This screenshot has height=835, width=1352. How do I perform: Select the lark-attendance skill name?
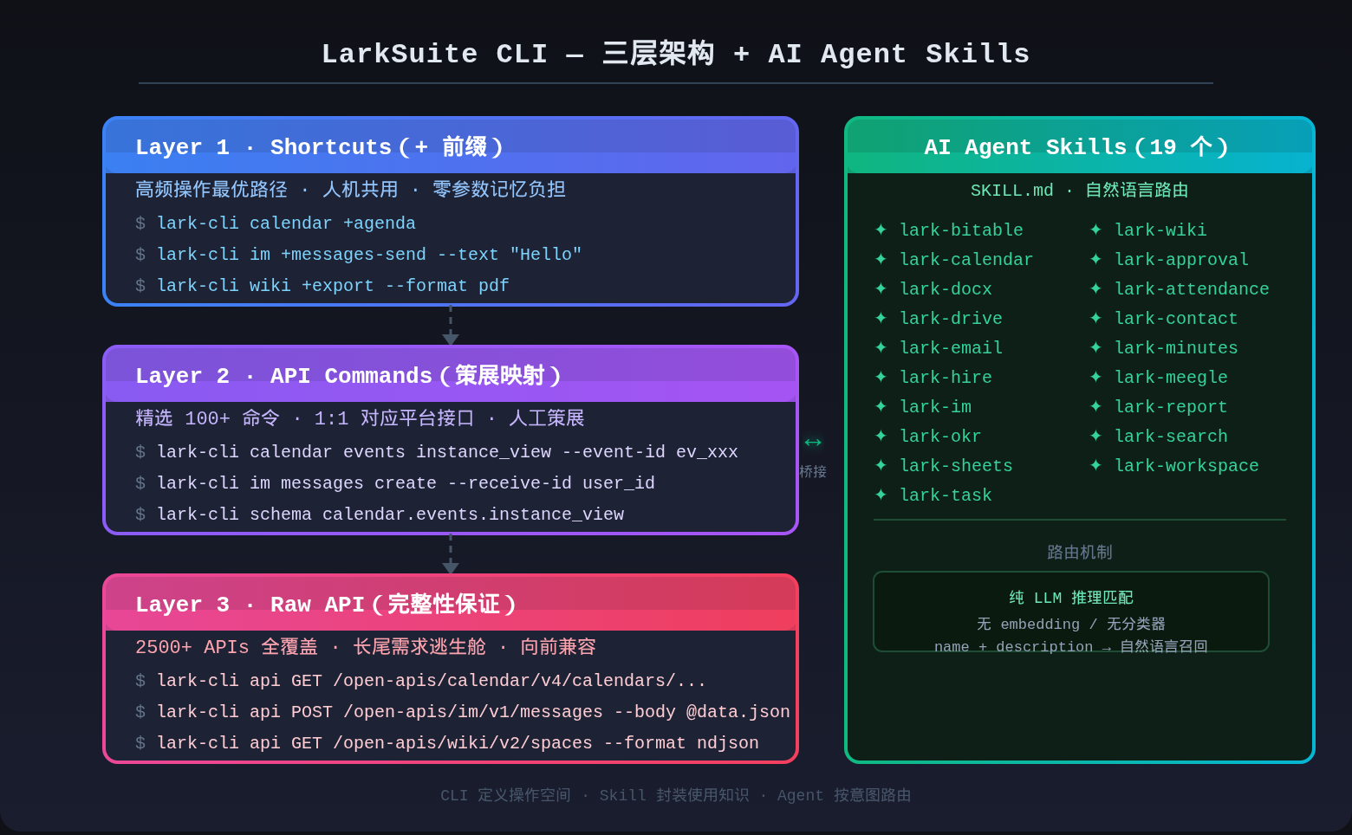click(x=1192, y=289)
